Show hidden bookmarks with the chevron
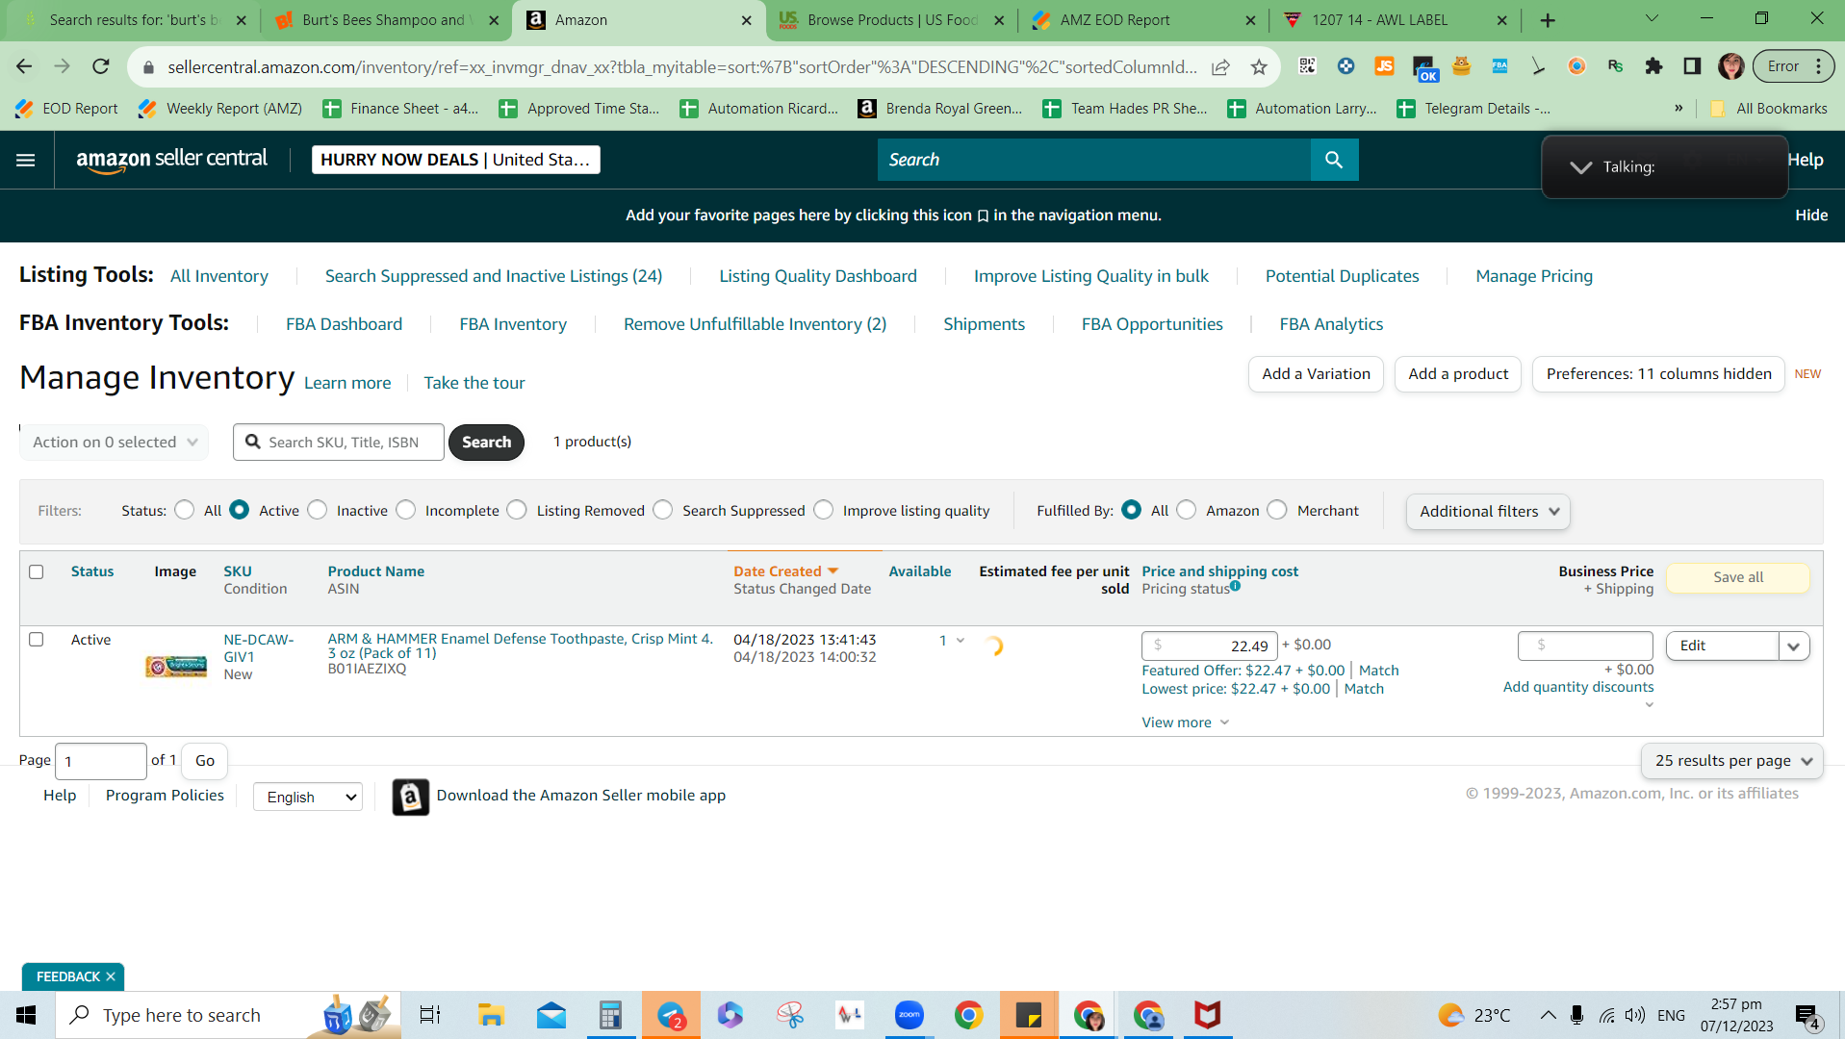1845x1039 pixels. [1679, 109]
